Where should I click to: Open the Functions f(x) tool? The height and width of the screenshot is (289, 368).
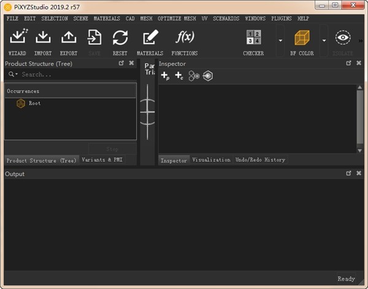click(185, 37)
